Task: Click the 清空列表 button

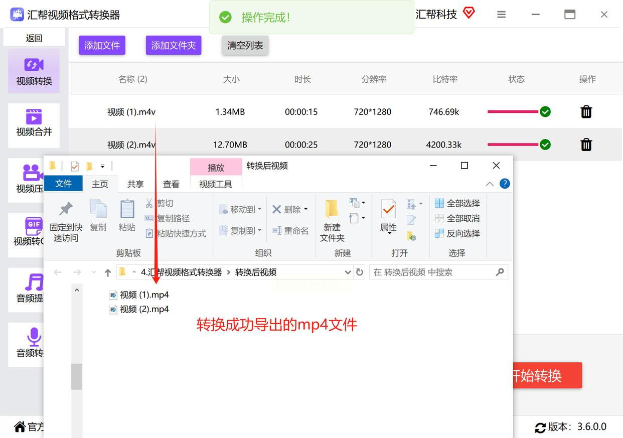Action: (x=245, y=46)
